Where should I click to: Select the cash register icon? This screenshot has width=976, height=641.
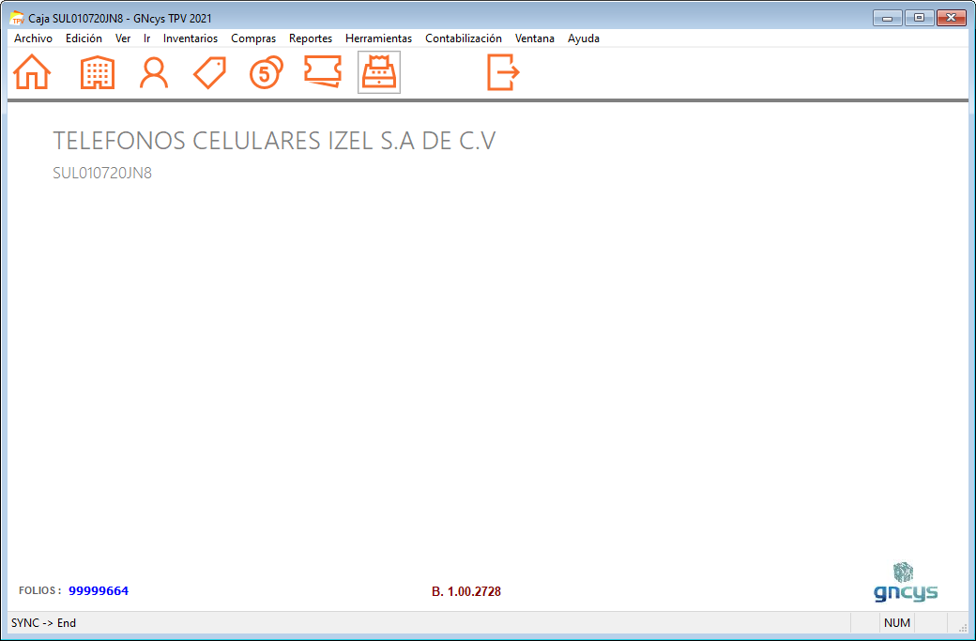point(379,73)
